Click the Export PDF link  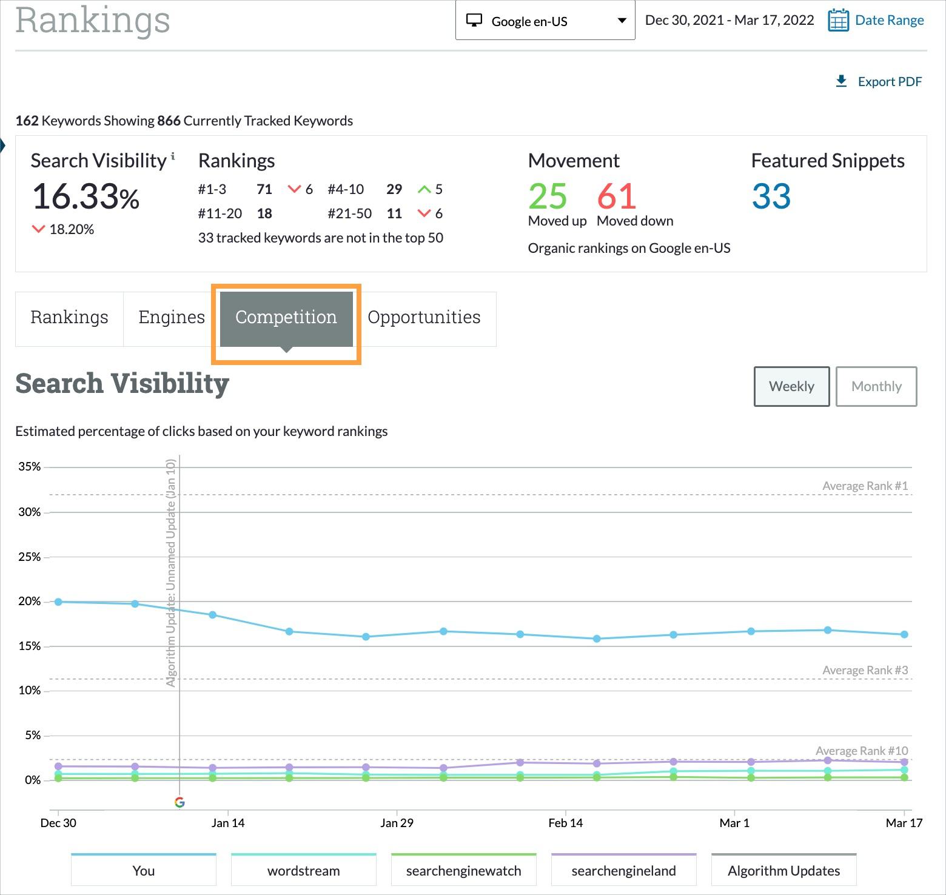click(x=890, y=81)
